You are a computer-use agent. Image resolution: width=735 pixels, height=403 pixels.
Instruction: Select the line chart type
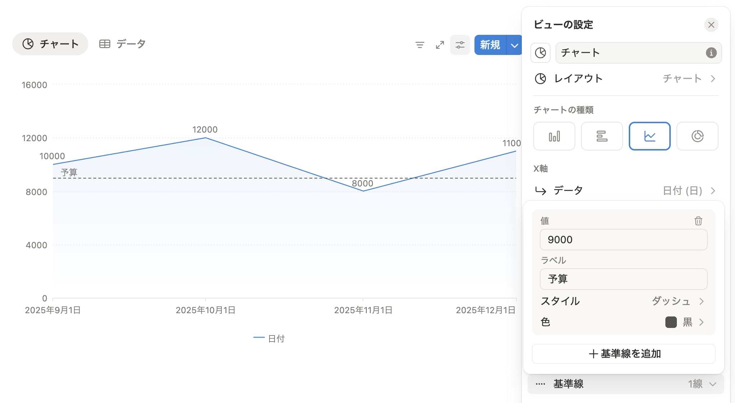click(x=649, y=136)
